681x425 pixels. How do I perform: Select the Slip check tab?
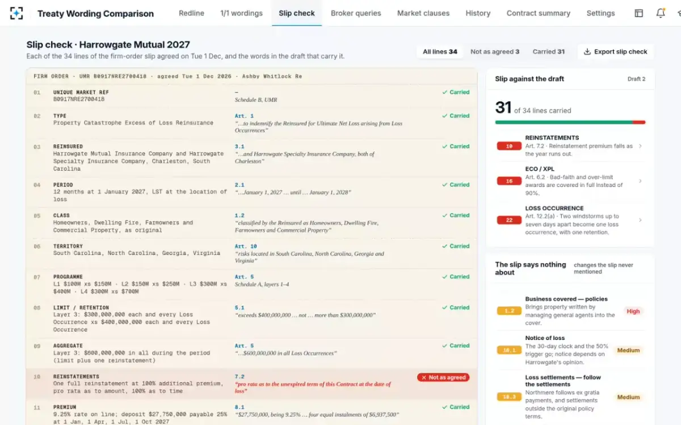click(x=297, y=13)
